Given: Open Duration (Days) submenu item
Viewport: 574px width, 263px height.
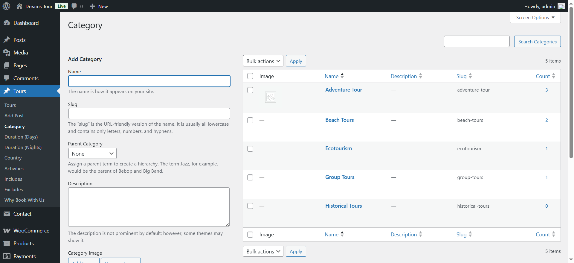Looking at the screenshot, I should click(21, 137).
